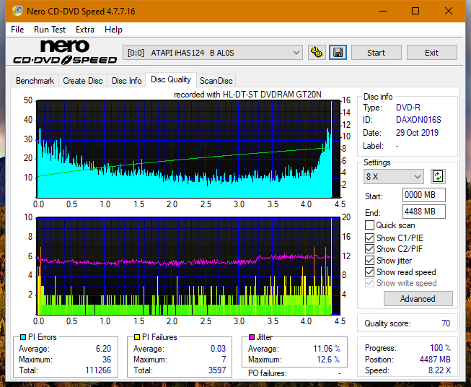This screenshot has height=387, width=471.
Task: Open the drive selection dropdown
Action: tap(213, 53)
